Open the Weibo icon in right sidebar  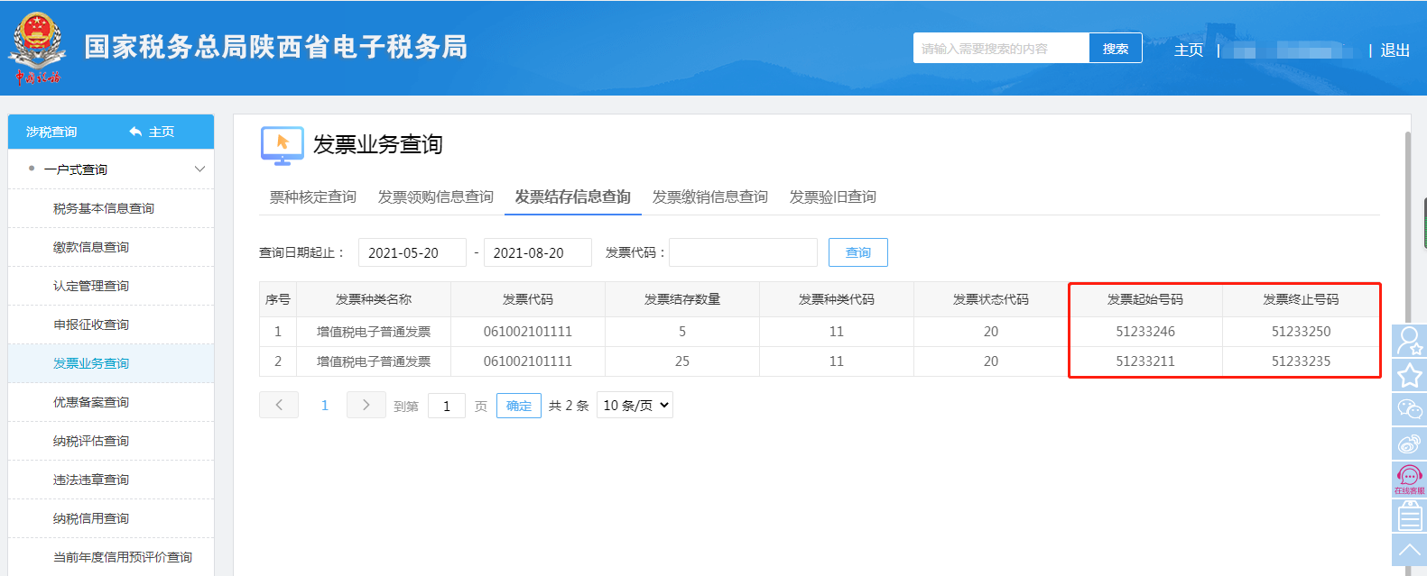point(1409,443)
